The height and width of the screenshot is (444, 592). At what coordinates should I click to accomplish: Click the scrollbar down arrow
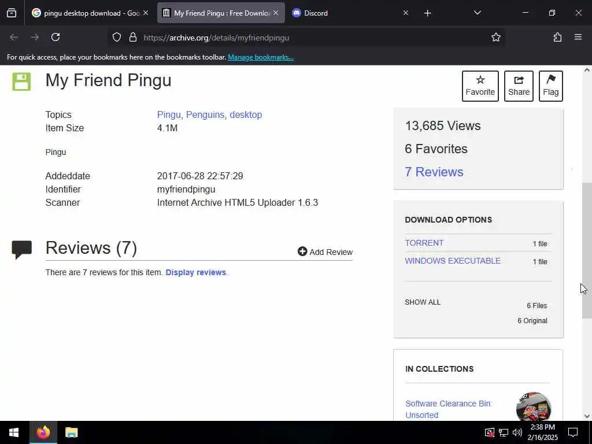pyautogui.click(x=587, y=416)
